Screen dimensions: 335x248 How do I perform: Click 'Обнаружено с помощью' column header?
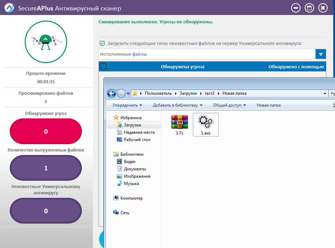pyautogui.click(x=296, y=67)
